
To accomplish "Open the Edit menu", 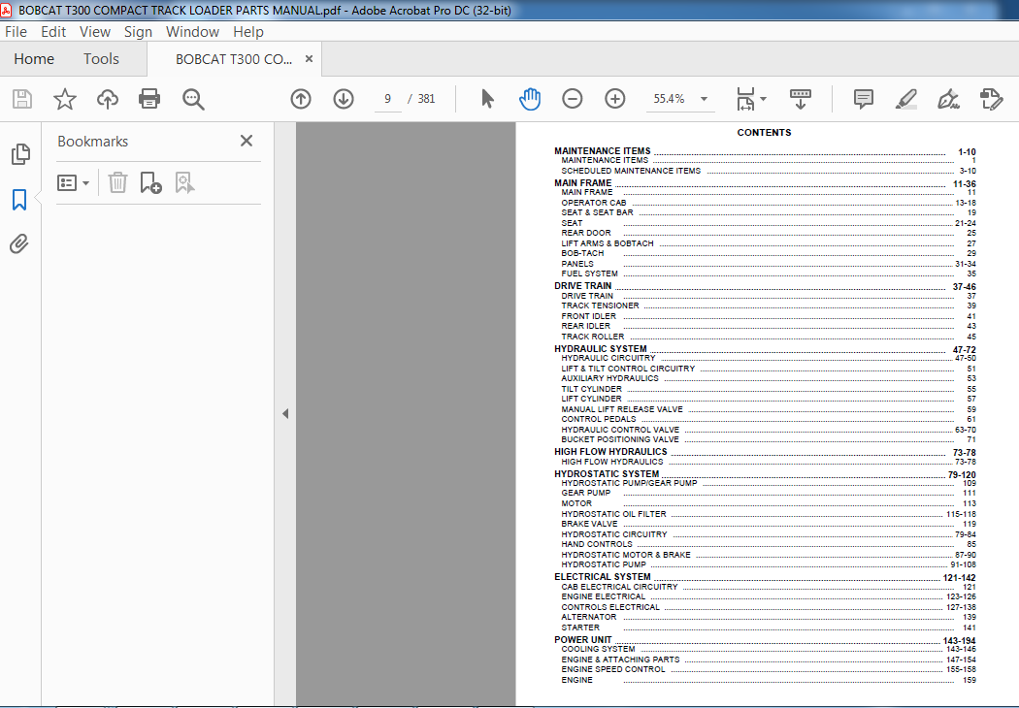I will click(53, 32).
